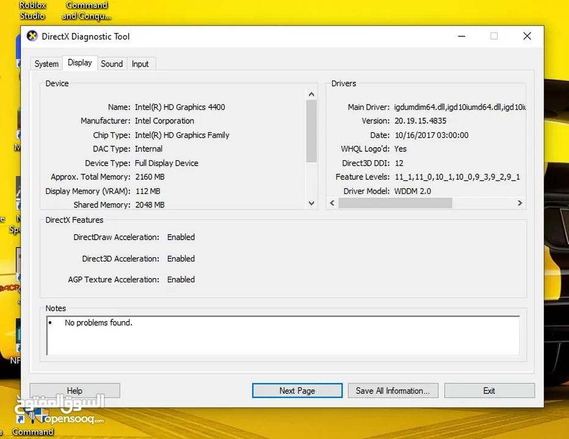569x439 pixels.
Task: Select Direct3D DDI value '12'
Action: pos(399,163)
